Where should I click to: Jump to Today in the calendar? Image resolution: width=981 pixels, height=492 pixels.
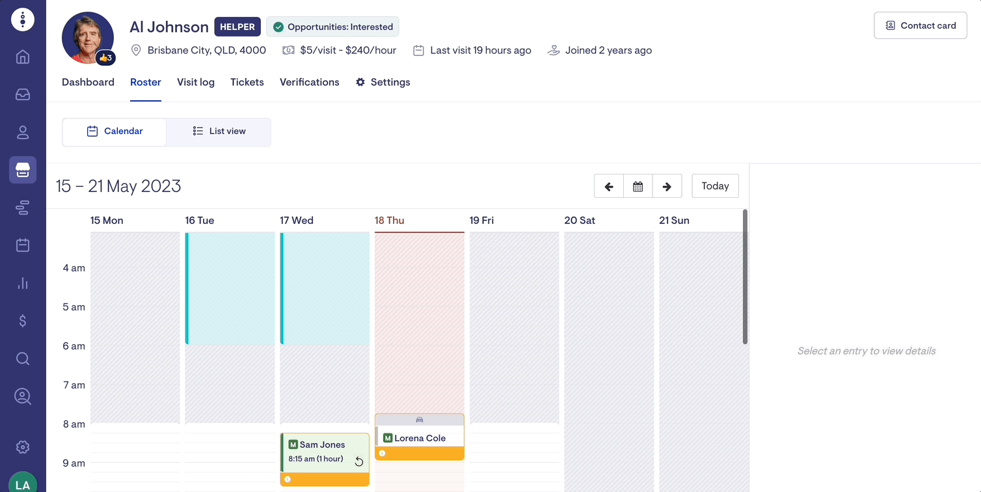715,186
